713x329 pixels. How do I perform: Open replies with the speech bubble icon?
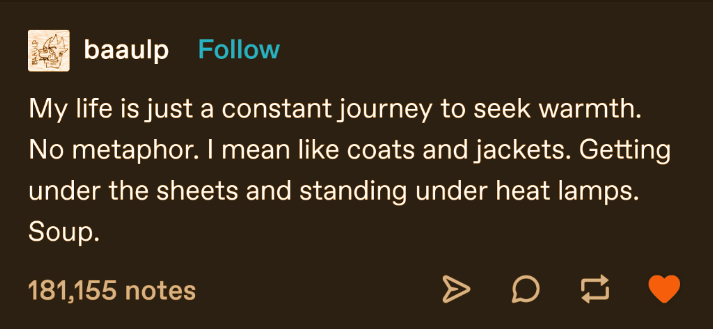point(525,289)
